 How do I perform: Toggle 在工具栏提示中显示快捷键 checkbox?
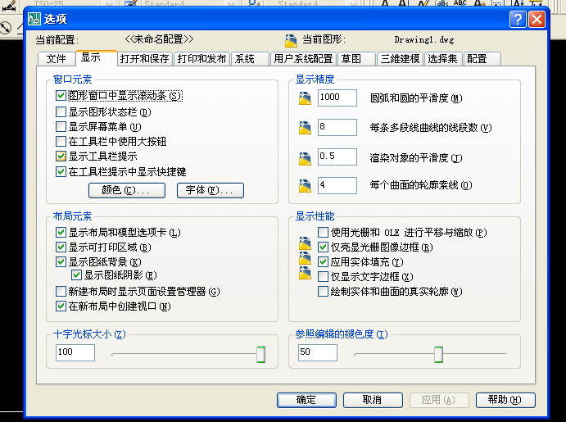(x=61, y=171)
